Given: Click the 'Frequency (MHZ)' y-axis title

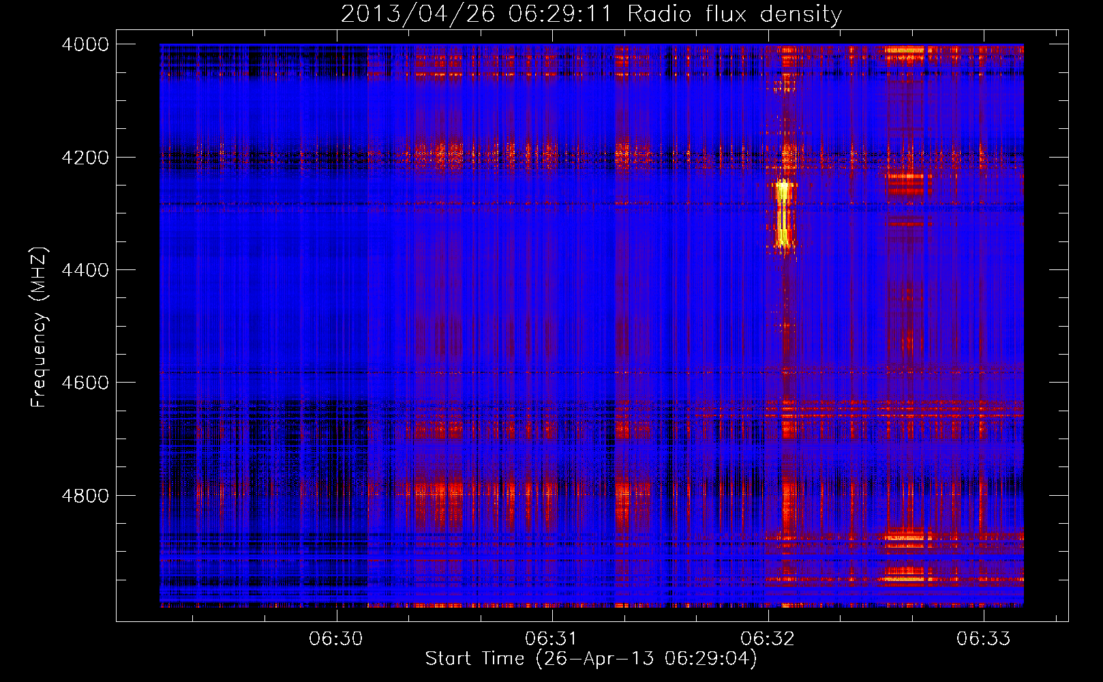Looking at the screenshot, I should pyautogui.click(x=40, y=327).
